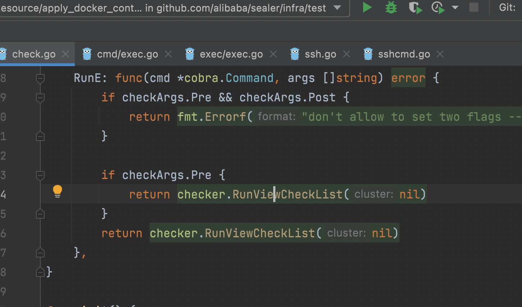This screenshot has width=522, height=307.
Task: Open dropdown arrow next to profiler icon
Action: coord(455,8)
